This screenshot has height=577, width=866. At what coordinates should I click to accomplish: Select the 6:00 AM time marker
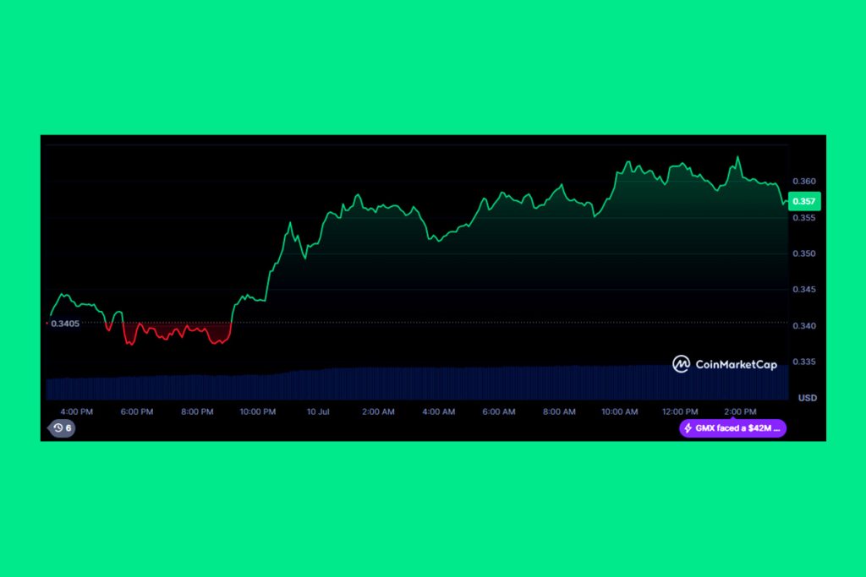pyautogui.click(x=499, y=411)
